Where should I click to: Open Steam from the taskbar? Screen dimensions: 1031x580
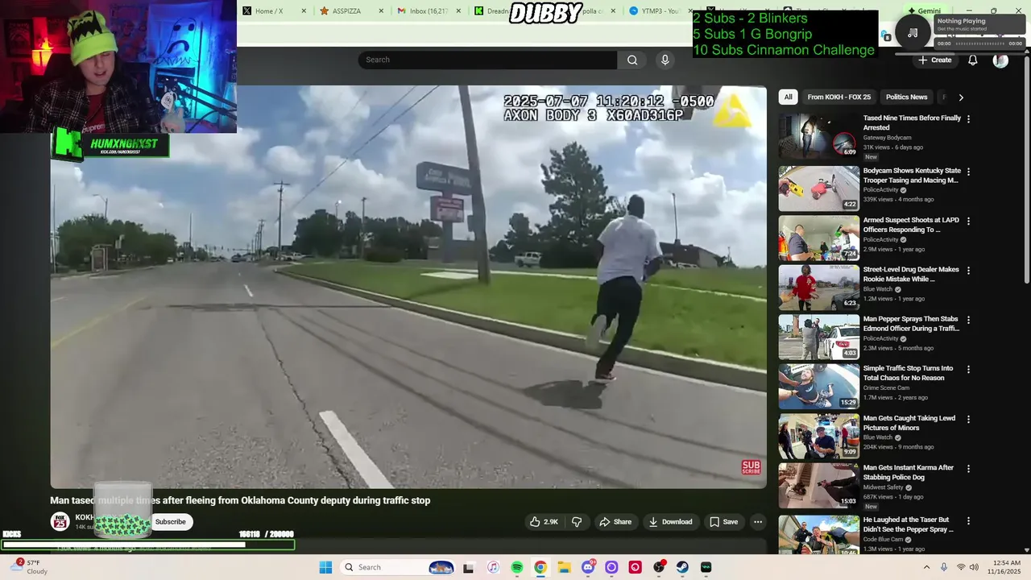[682, 567]
